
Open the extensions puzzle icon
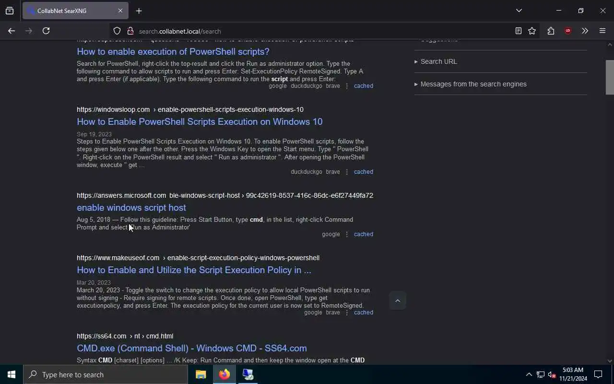[x=551, y=31]
